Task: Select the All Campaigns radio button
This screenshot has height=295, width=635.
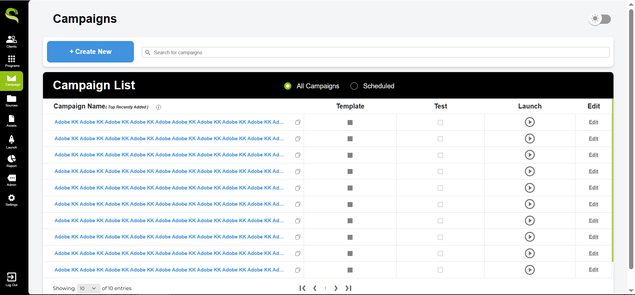Action: 288,86
